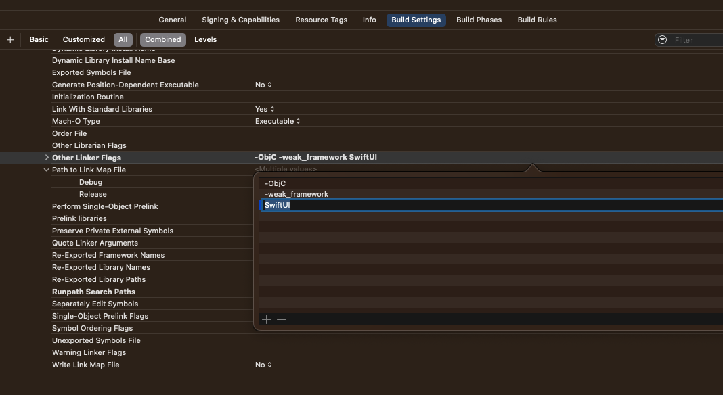Switch to Levels view
This screenshot has height=395, width=723.
coord(205,39)
